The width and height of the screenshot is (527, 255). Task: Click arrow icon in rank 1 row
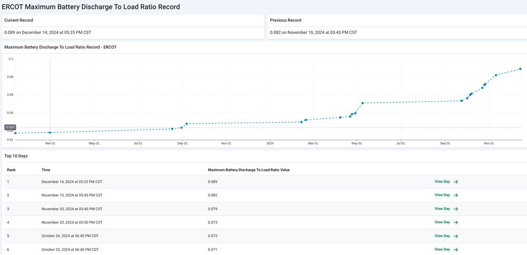(x=456, y=182)
